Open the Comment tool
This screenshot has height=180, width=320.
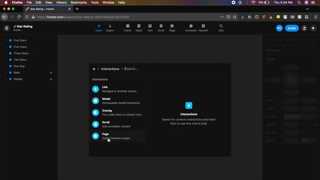pyautogui.click(x=191, y=28)
